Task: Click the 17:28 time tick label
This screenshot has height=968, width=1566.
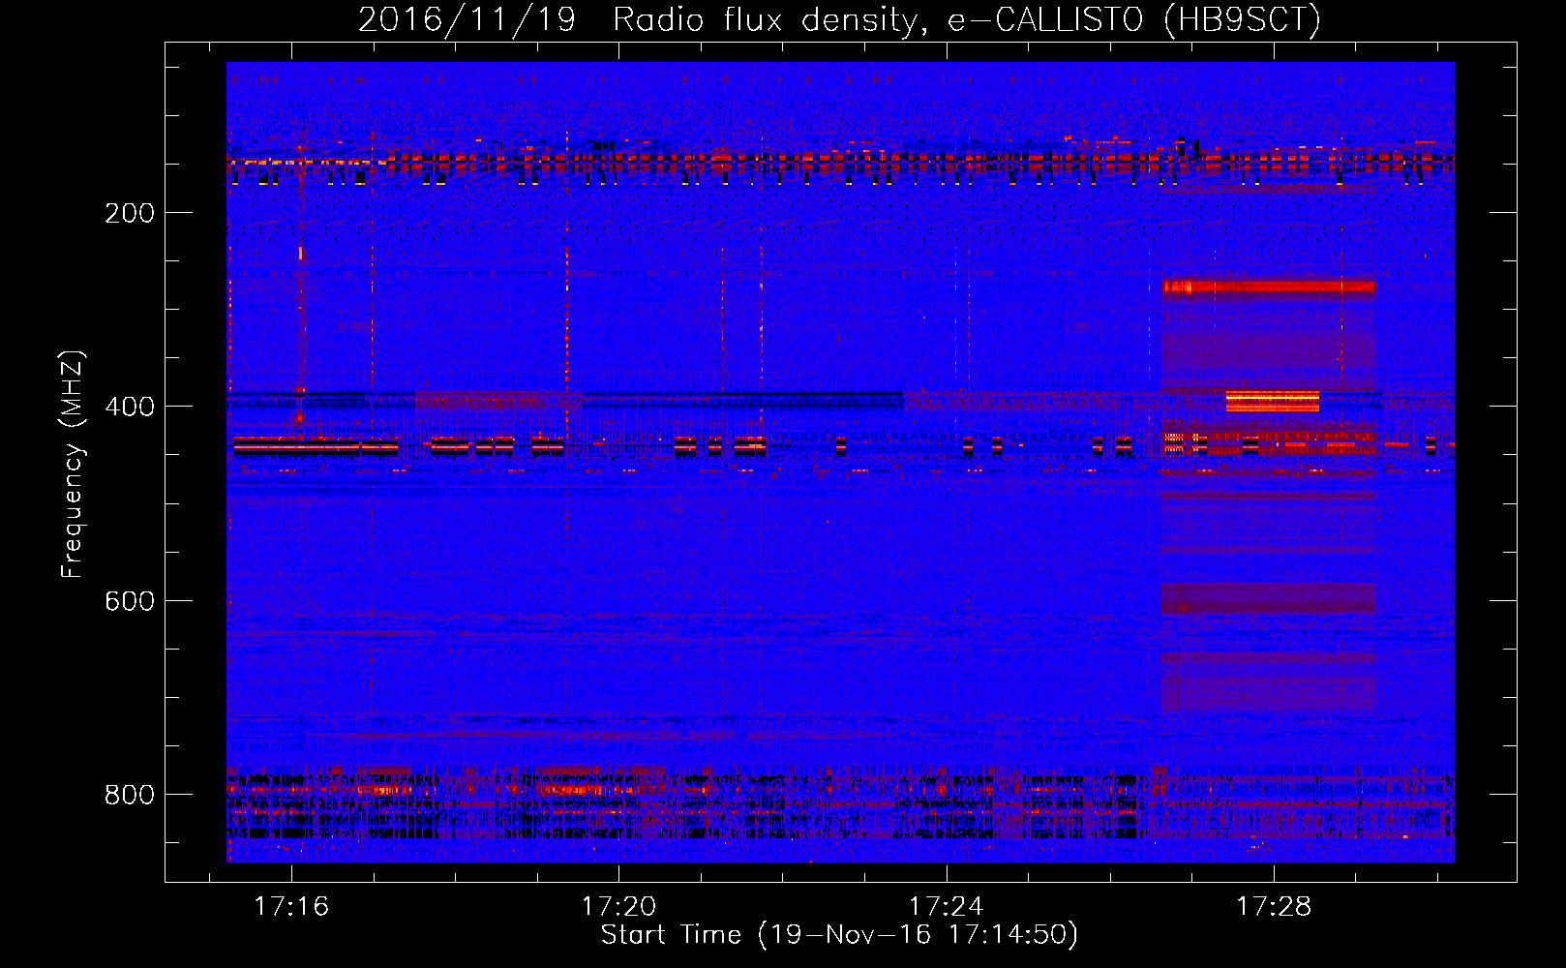Action: coord(1274,906)
